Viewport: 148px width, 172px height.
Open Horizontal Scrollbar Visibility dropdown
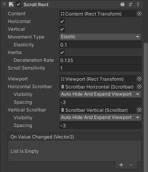[100, 94]
